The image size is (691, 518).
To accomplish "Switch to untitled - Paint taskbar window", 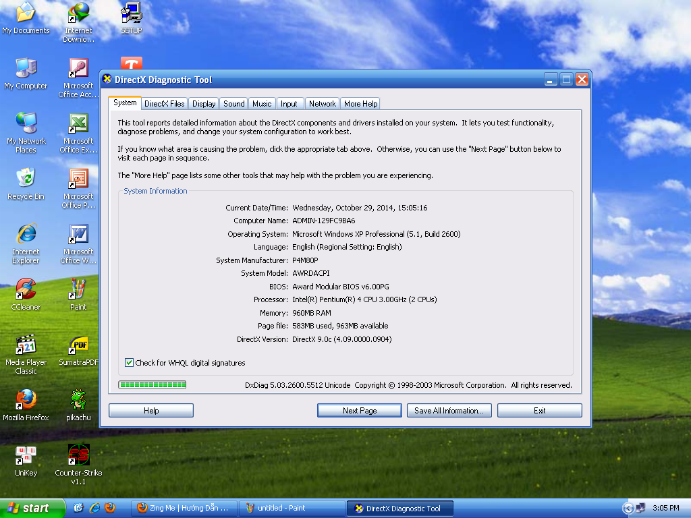I will [x=292, y=509].
